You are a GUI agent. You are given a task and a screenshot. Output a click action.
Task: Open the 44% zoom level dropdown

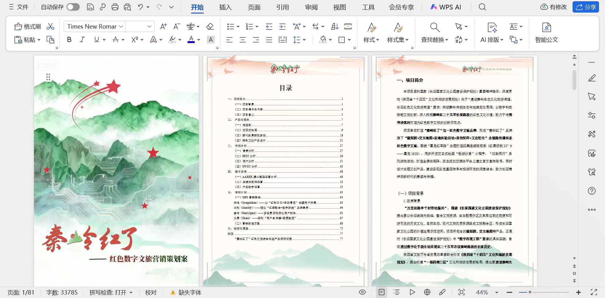pyautogui.click(x=497, y=292)
